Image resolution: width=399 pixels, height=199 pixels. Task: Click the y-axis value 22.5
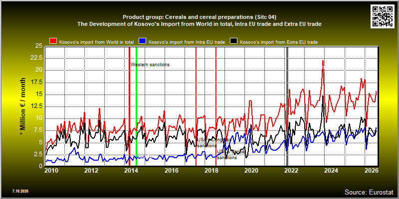pyautogui.click(x=37, y=58)
